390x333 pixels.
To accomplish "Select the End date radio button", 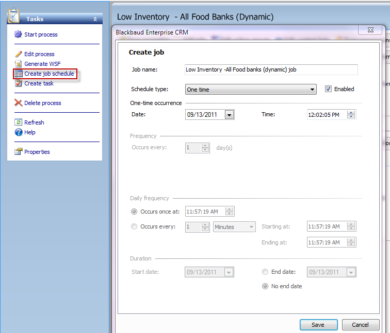I will coord(265,272).
